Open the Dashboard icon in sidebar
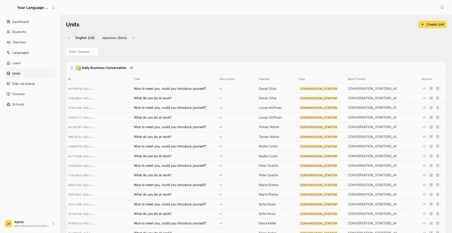 9,22
